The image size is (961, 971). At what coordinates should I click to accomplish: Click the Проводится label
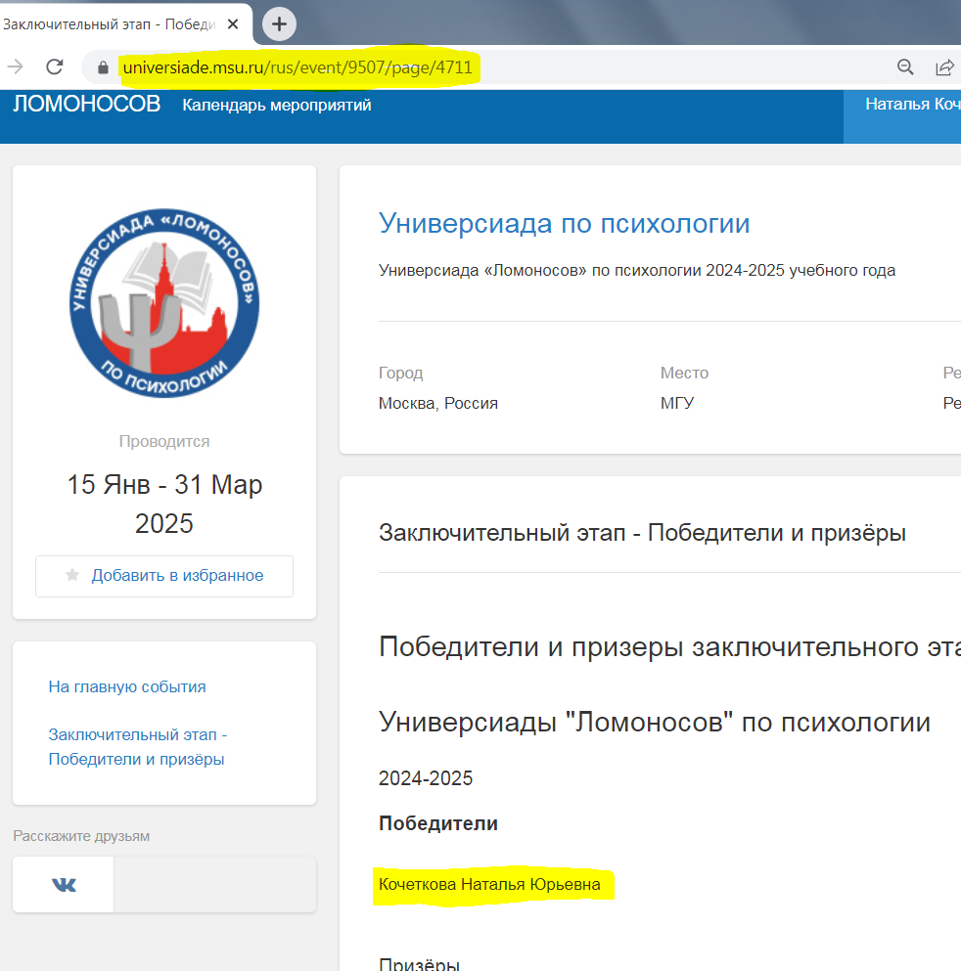164,442
